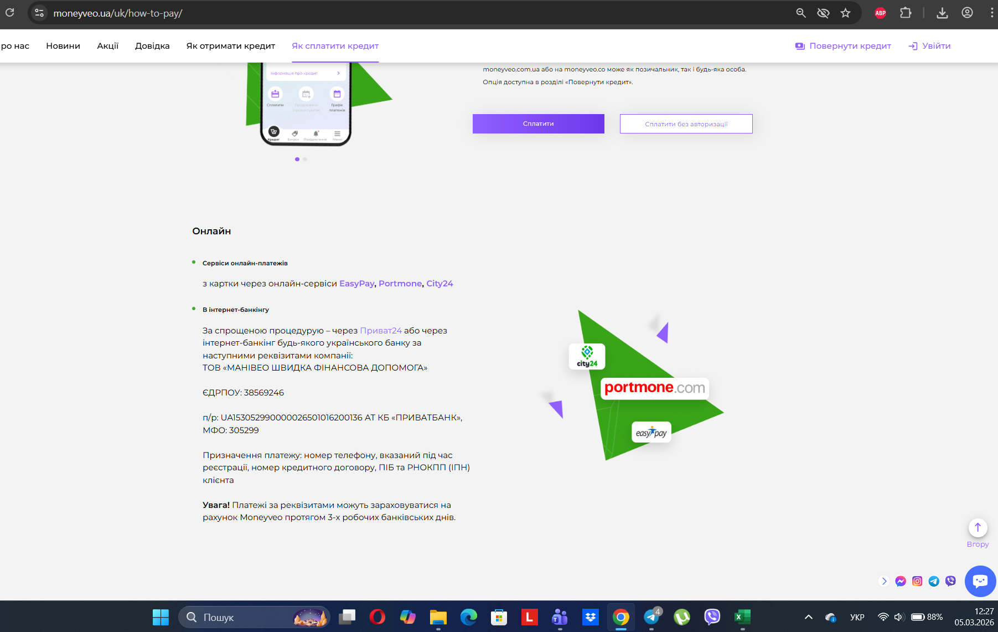
Task: Collapse the social chat icons with chevron
Action: tap(884, 581)
